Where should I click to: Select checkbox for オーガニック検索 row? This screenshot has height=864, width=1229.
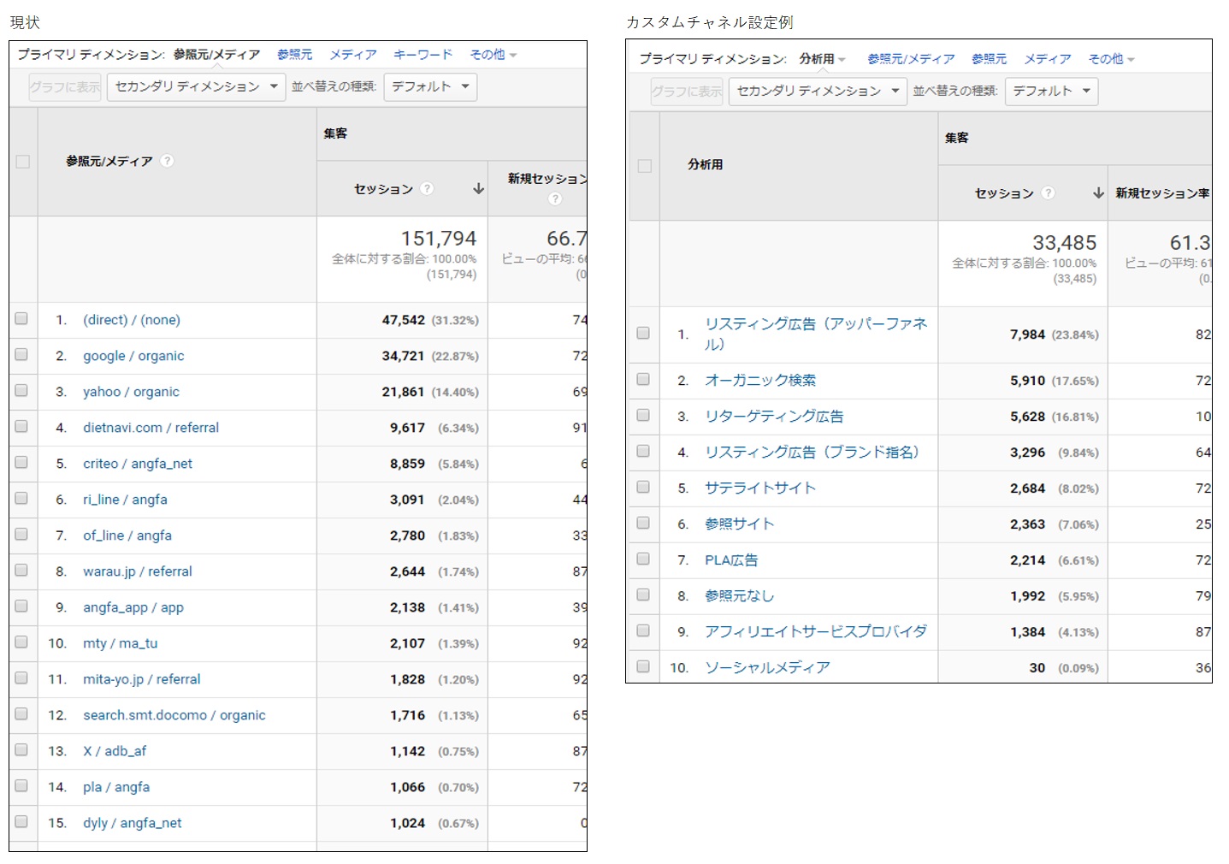(643, 380)
